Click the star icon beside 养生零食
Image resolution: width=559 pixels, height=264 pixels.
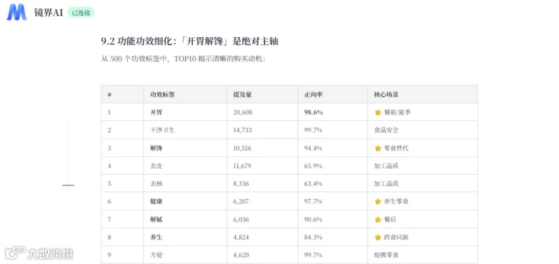point(378,202)
